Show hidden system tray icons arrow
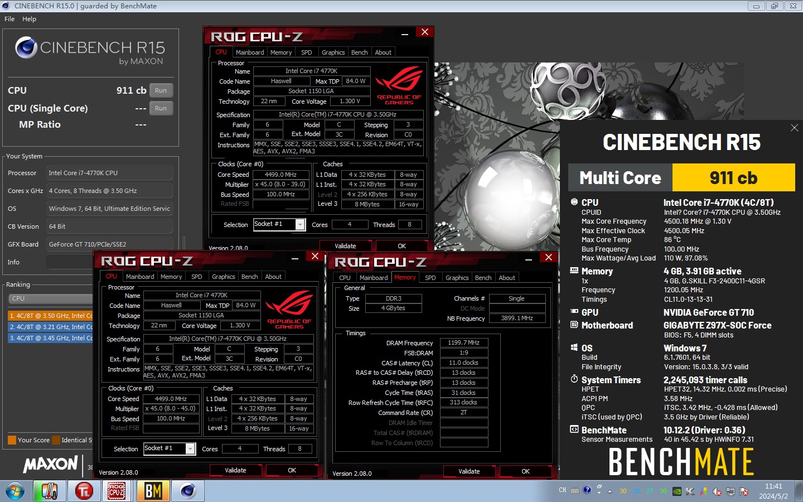Screen dimensions: 803x502 (x=609, y=491)
